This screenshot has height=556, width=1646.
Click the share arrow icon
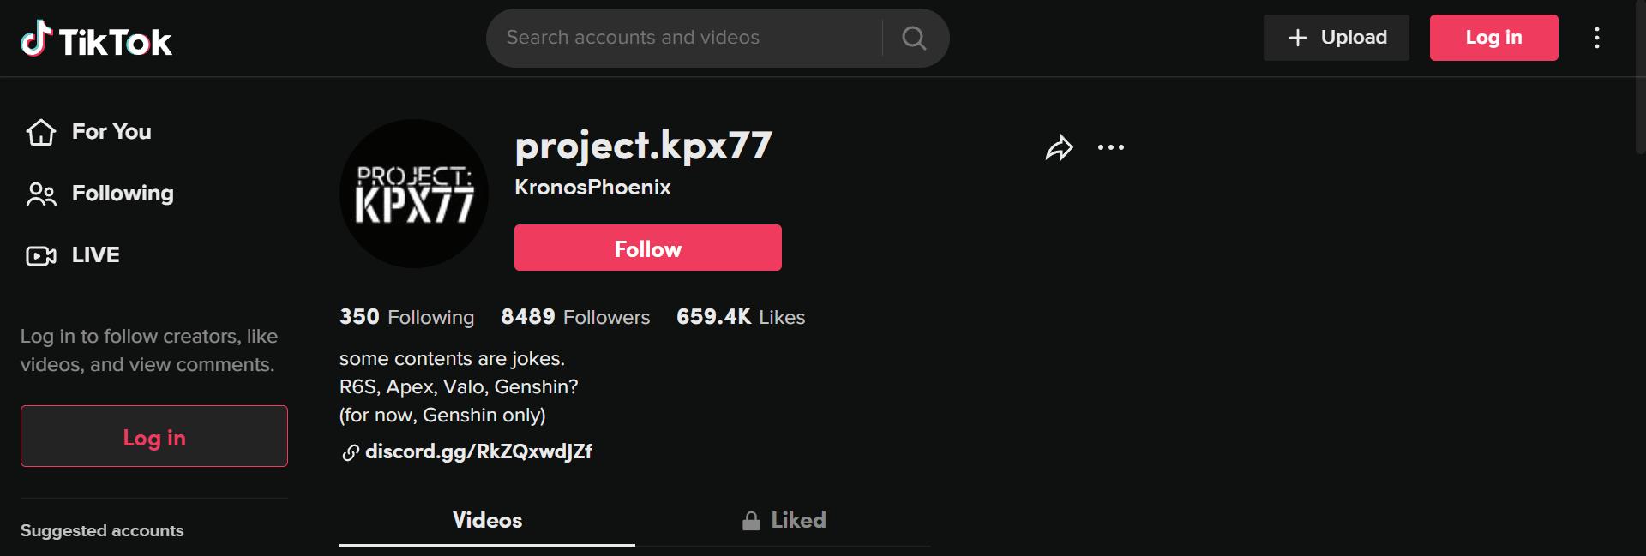coord(1059,148)
